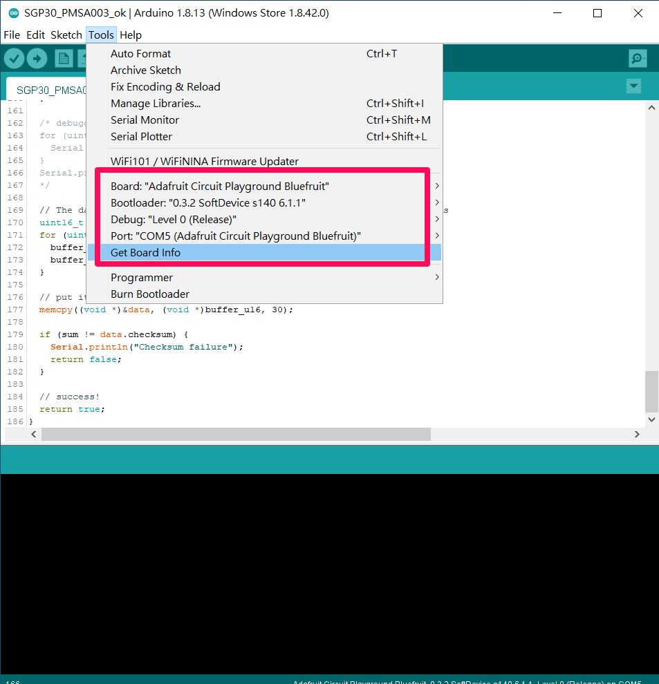Expand the Port COM5 submenu
Image resolution: width=659 pixels, height=684 pixels.
click(264, 236)
